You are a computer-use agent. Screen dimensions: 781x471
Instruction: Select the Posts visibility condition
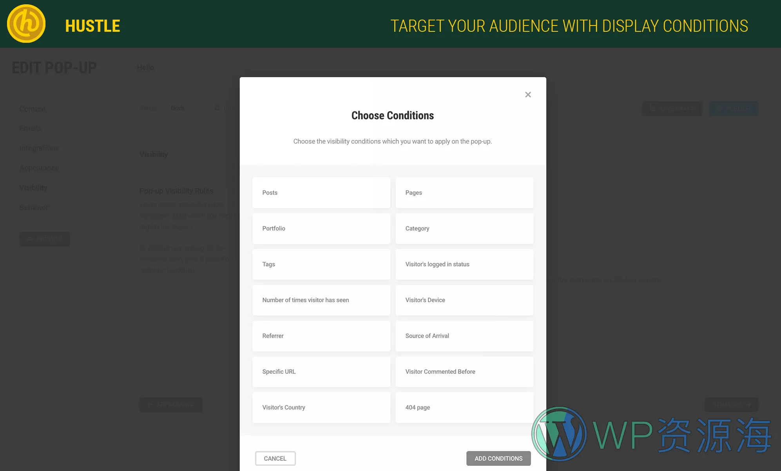point(321,192)
